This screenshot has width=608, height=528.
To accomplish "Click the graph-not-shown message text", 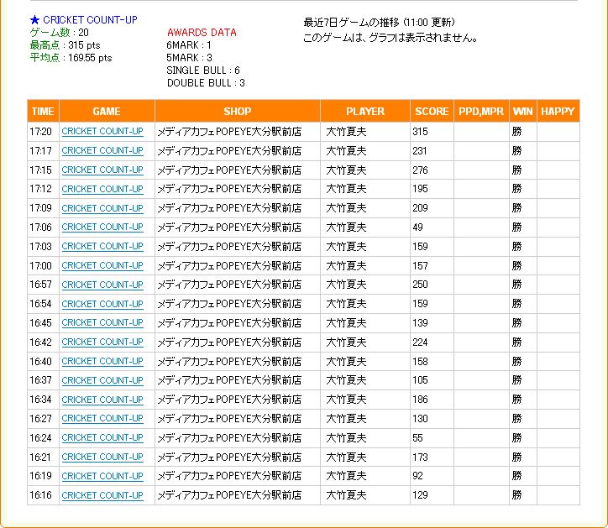I will 390,38.
